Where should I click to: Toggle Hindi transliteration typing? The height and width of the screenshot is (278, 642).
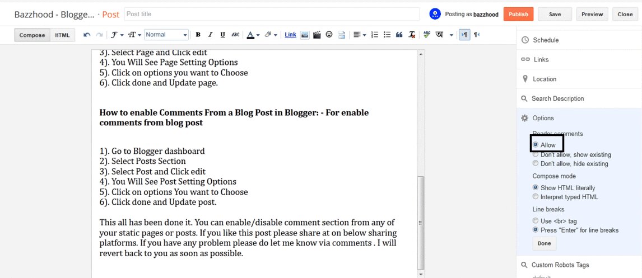click(439, 35)
